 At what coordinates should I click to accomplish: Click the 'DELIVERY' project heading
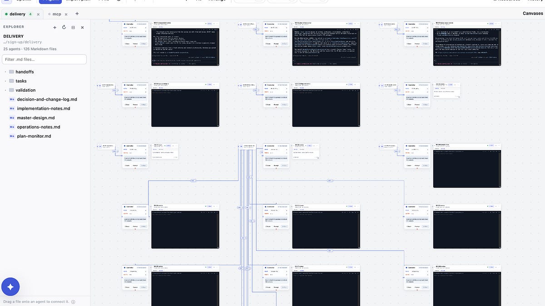[13, 36]
